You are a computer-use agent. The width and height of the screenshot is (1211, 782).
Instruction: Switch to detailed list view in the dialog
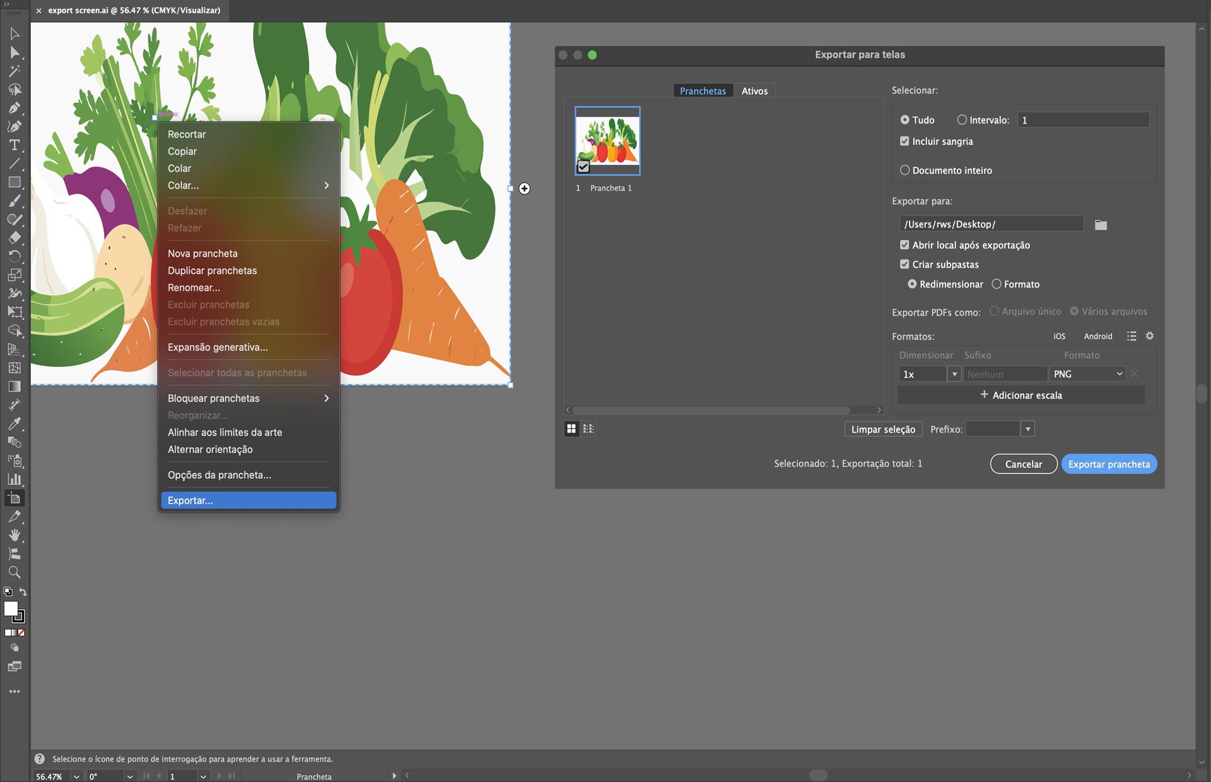pyautogui.click(x=588, y=428)
